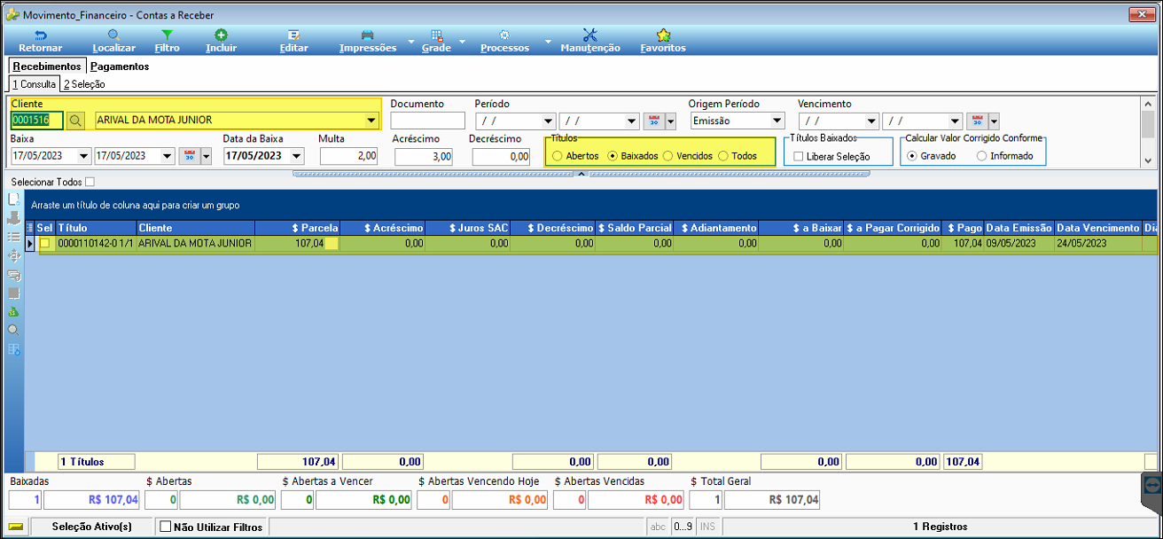
Task: Click the Multa value field
Action: (348, 156)
